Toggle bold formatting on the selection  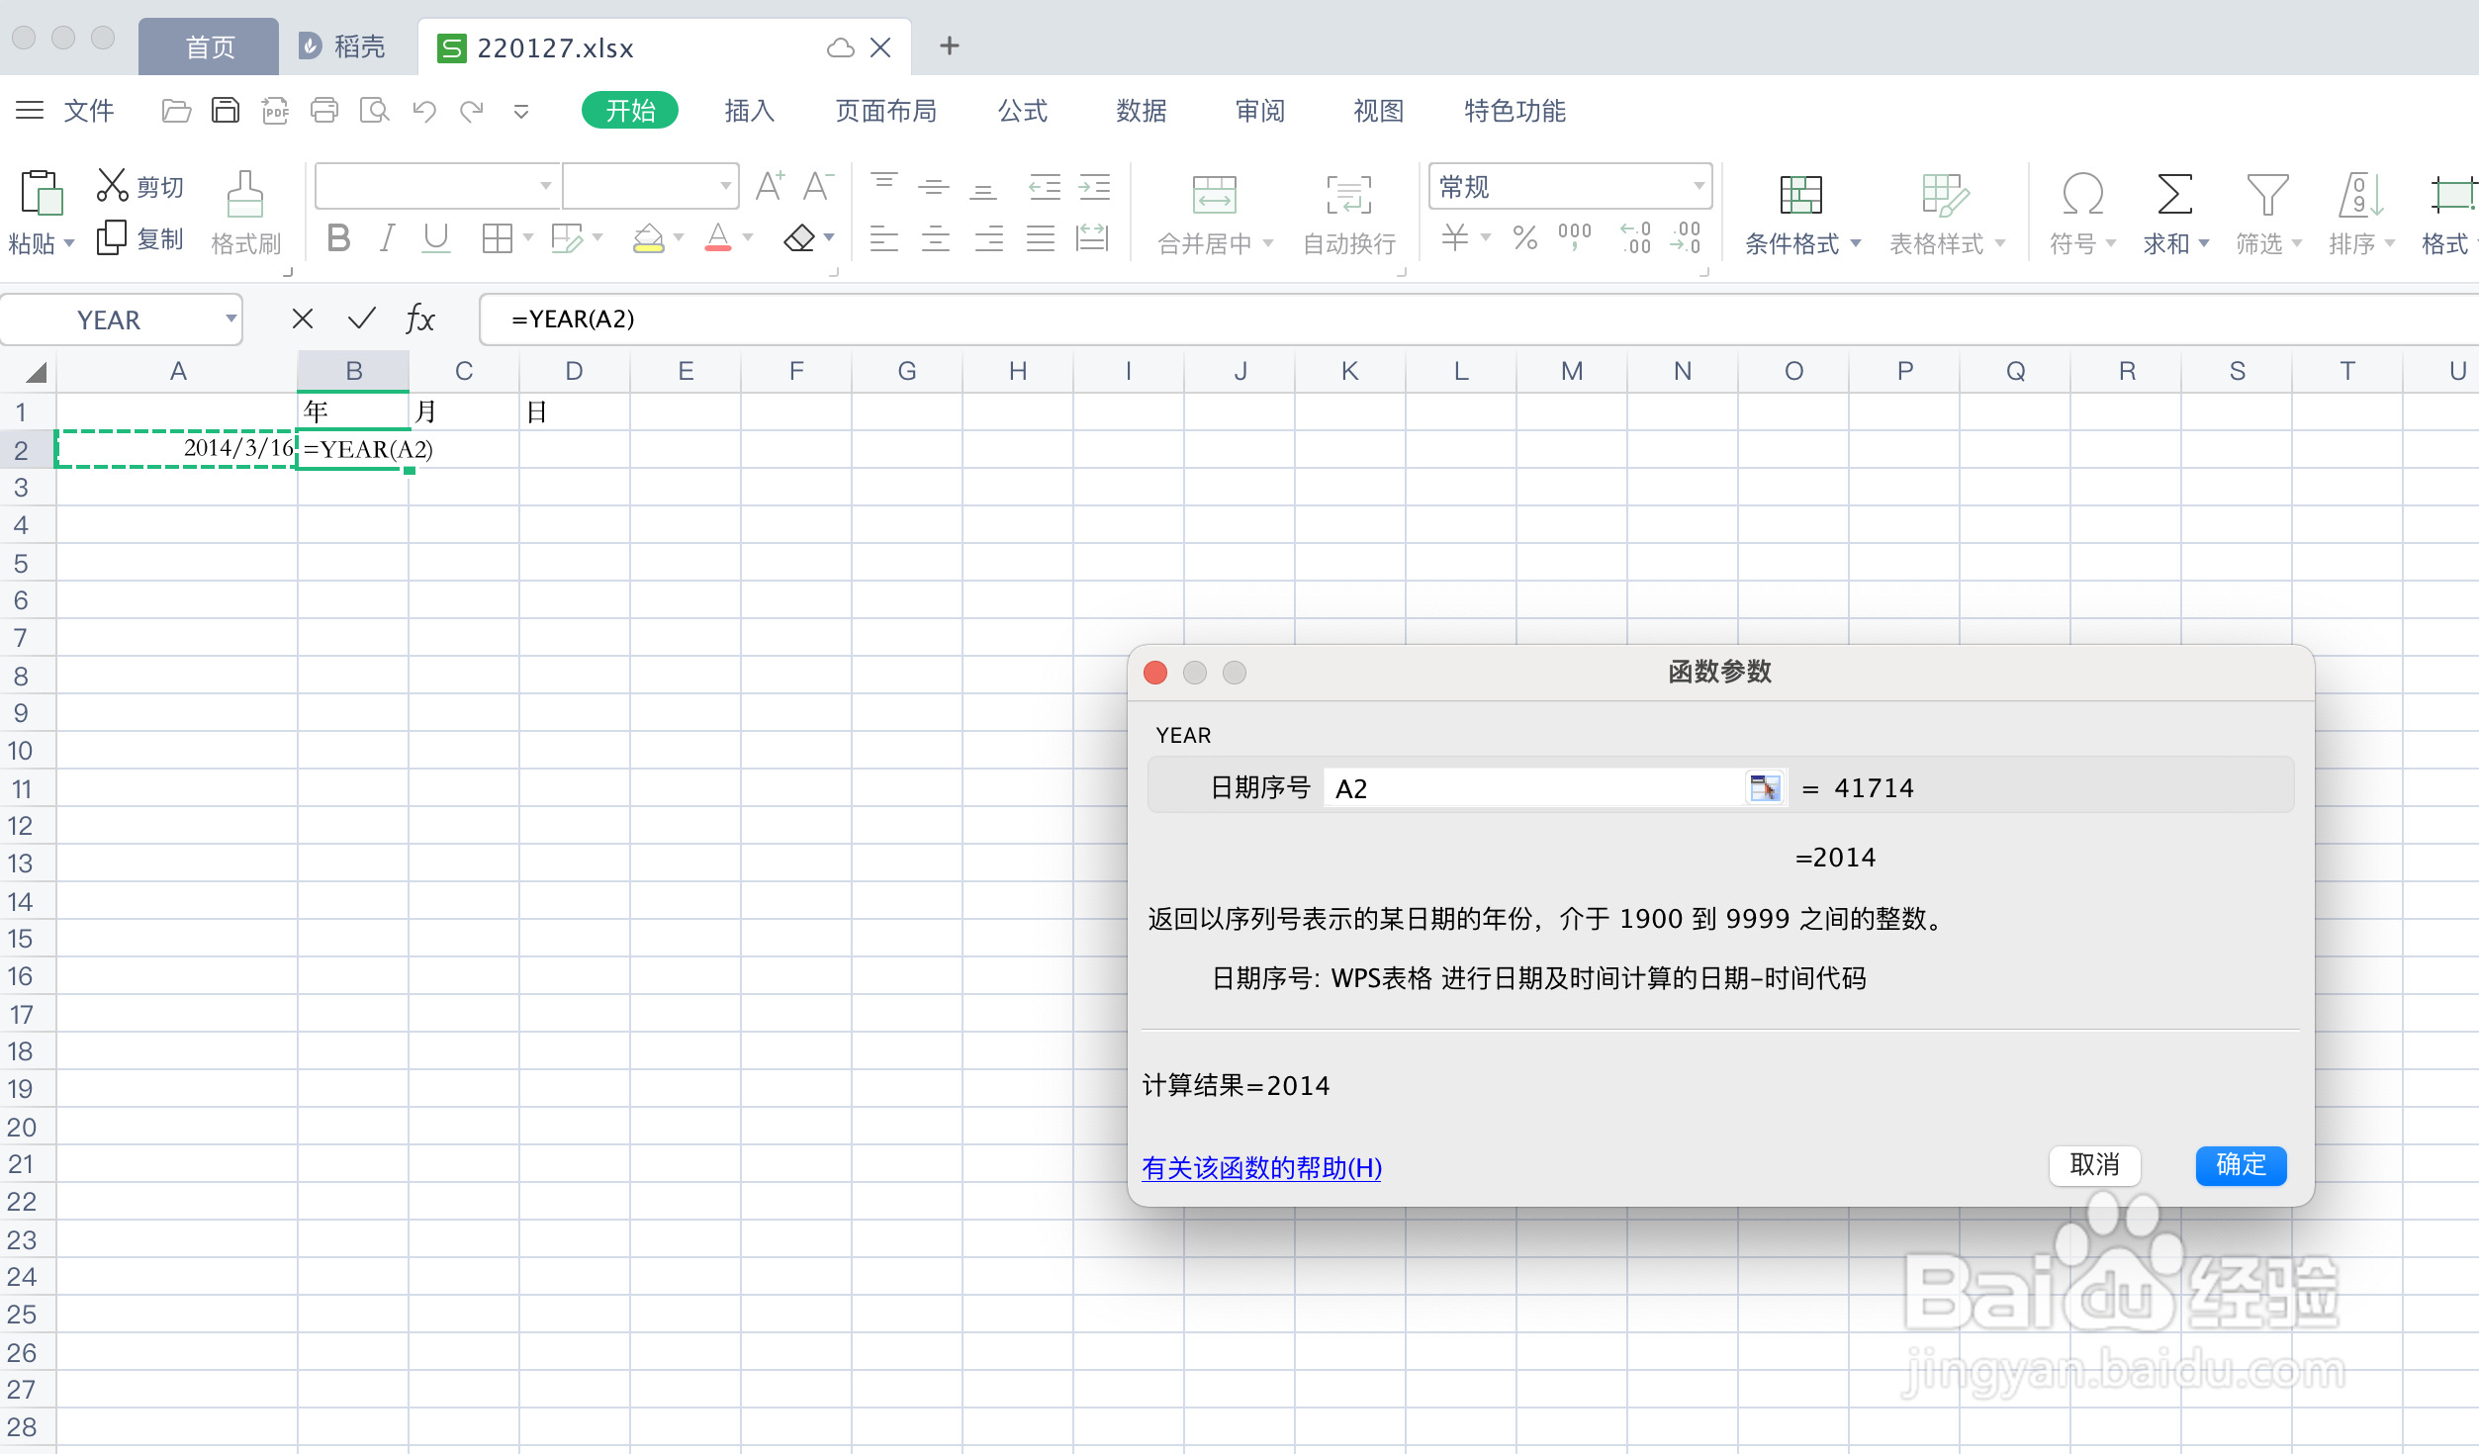(338, 236)
